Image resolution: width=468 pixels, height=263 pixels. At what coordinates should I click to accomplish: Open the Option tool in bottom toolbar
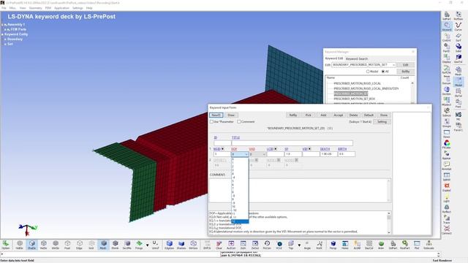coord(6,245)
